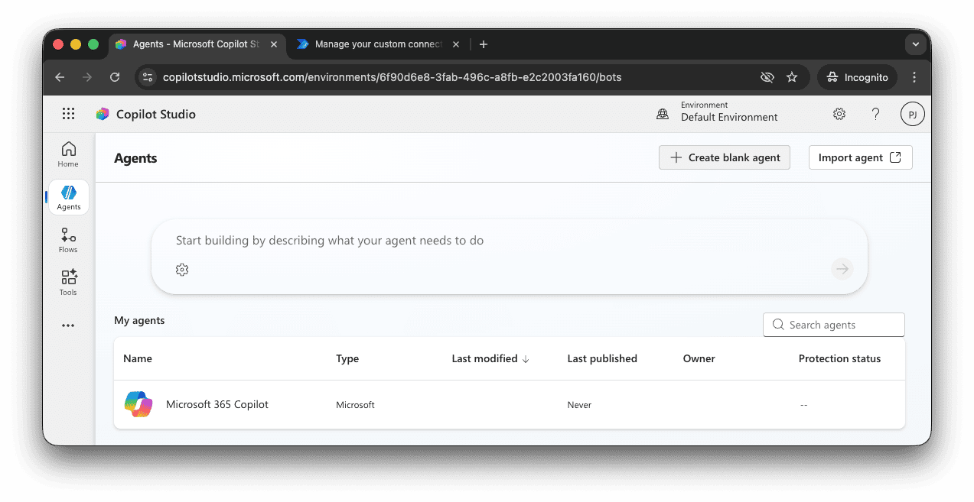Reload the page

[115, 77]
